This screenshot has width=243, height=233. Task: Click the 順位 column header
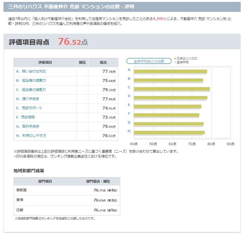click(x=82, y=63)
